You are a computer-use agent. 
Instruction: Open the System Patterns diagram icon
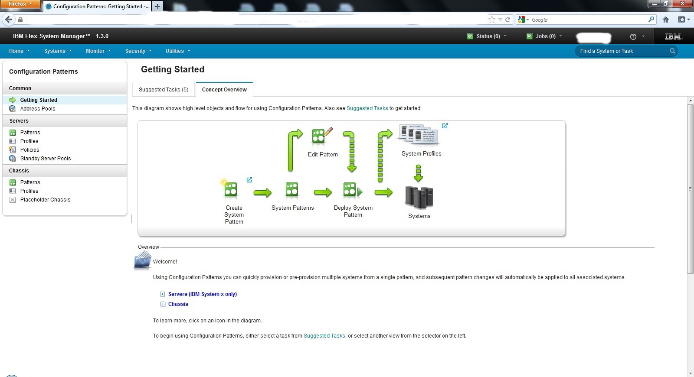tap(292, 189)
